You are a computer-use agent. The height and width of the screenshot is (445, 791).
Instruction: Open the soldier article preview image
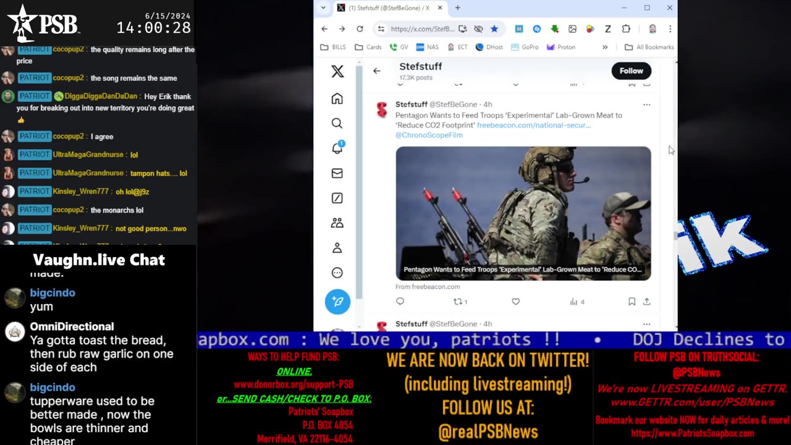(x=523, y=213)
